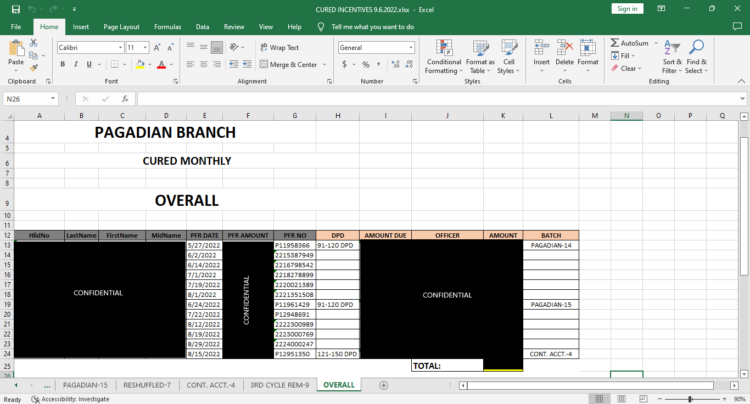750x404 pixels.
Task: Switch to the Insert ribbon tab
Action: [81, 27]
